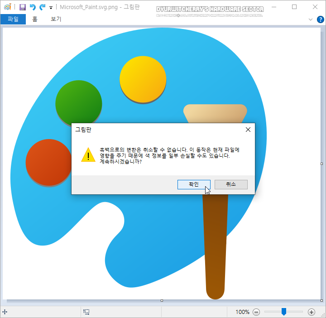326x318 pixels.
Task: Confirm the conversion with the 확인 button
Action: [194, 184]
